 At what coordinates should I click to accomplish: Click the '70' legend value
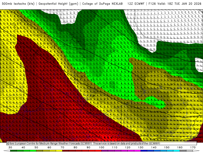pos(62,147)
